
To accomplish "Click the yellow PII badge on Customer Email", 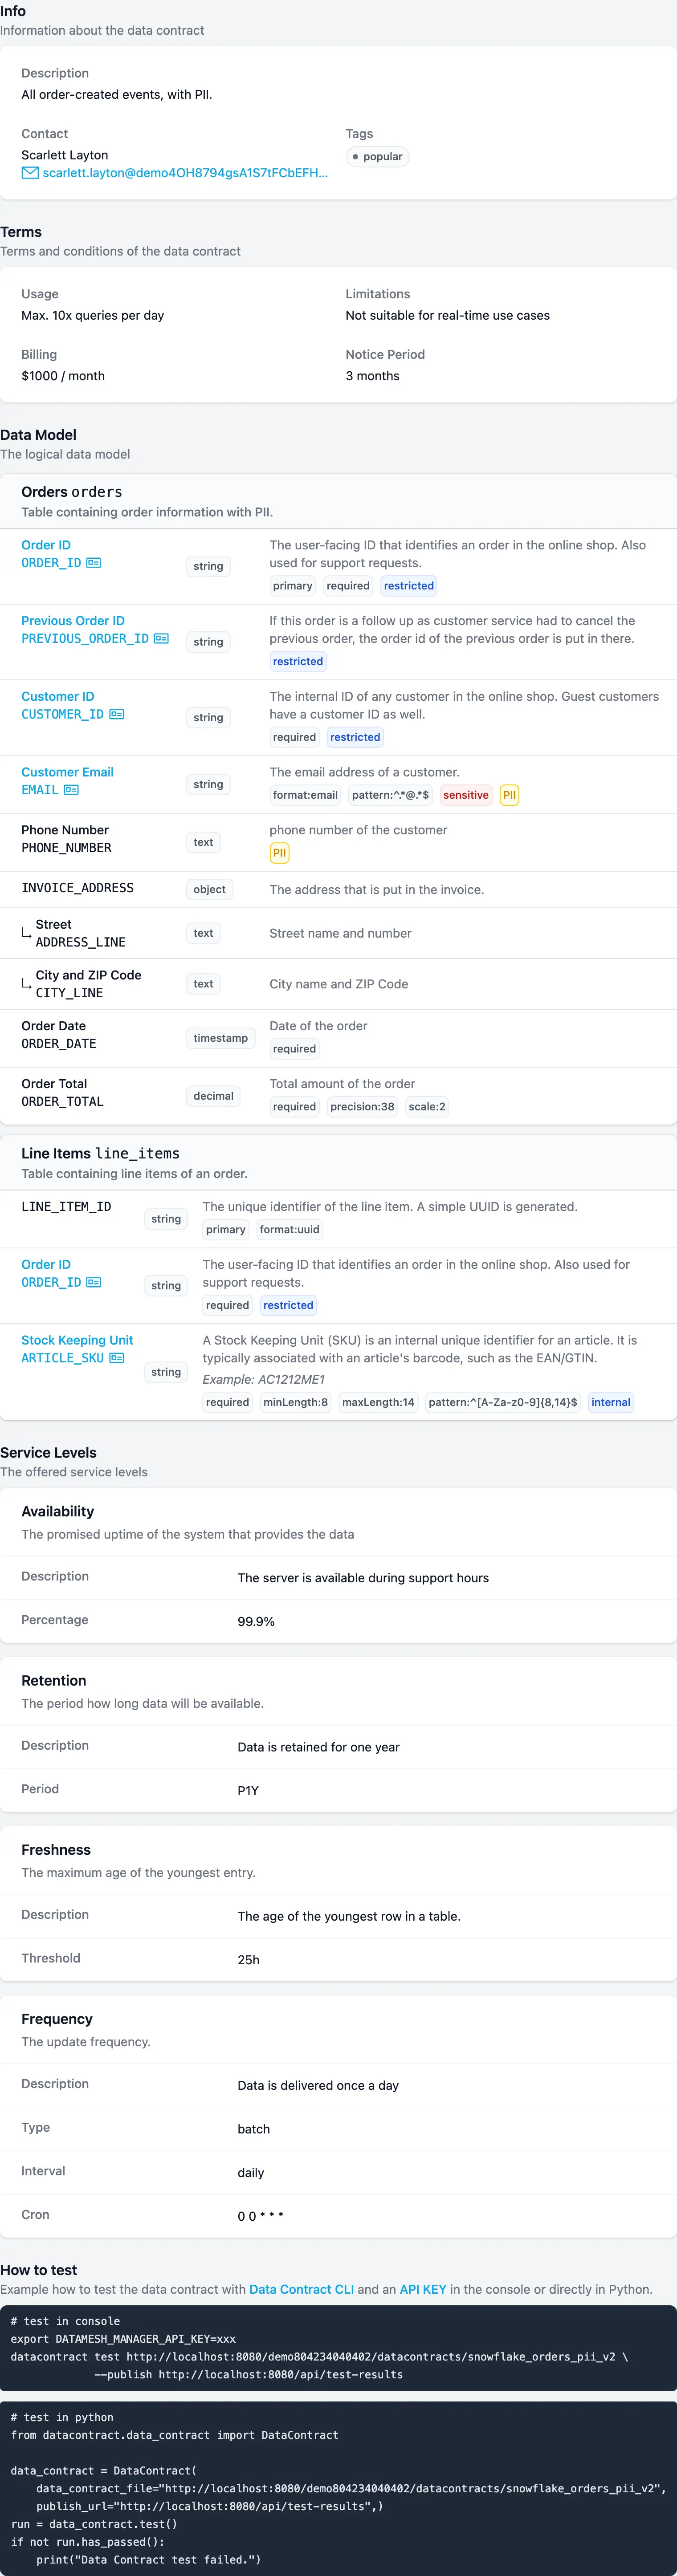I will (x=509, y=795).
